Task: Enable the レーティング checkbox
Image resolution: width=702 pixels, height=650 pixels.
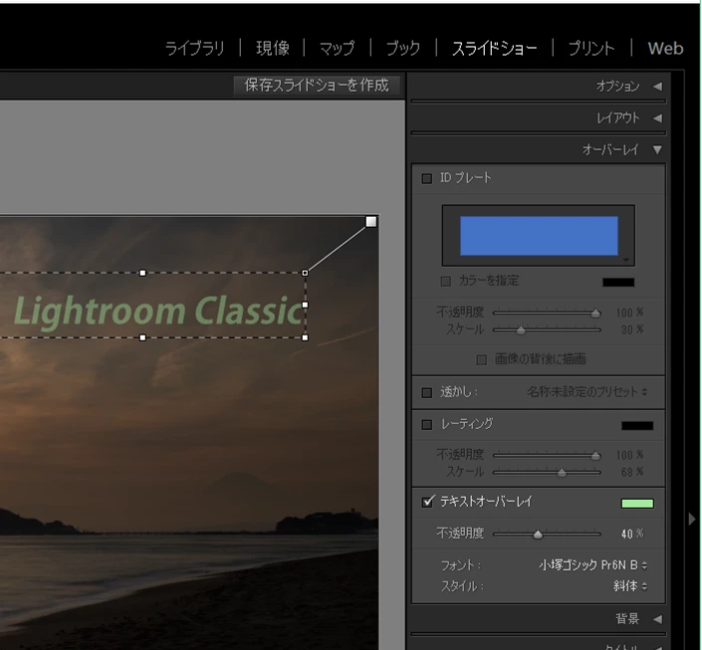Action: tap(427, 424)
